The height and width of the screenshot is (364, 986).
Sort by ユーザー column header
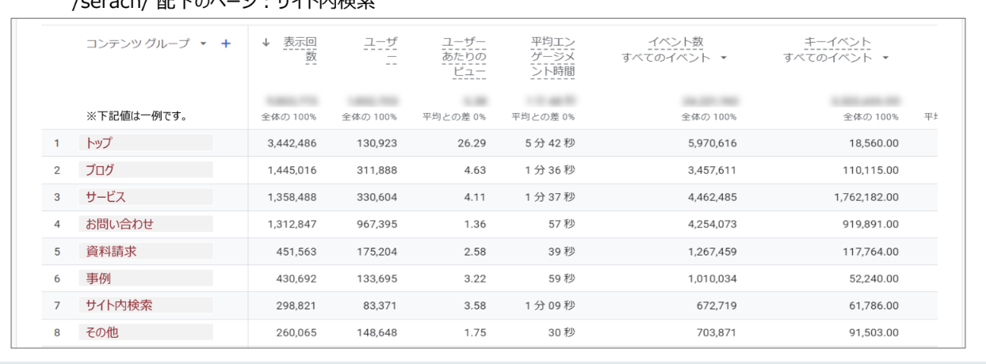[380, 50]
